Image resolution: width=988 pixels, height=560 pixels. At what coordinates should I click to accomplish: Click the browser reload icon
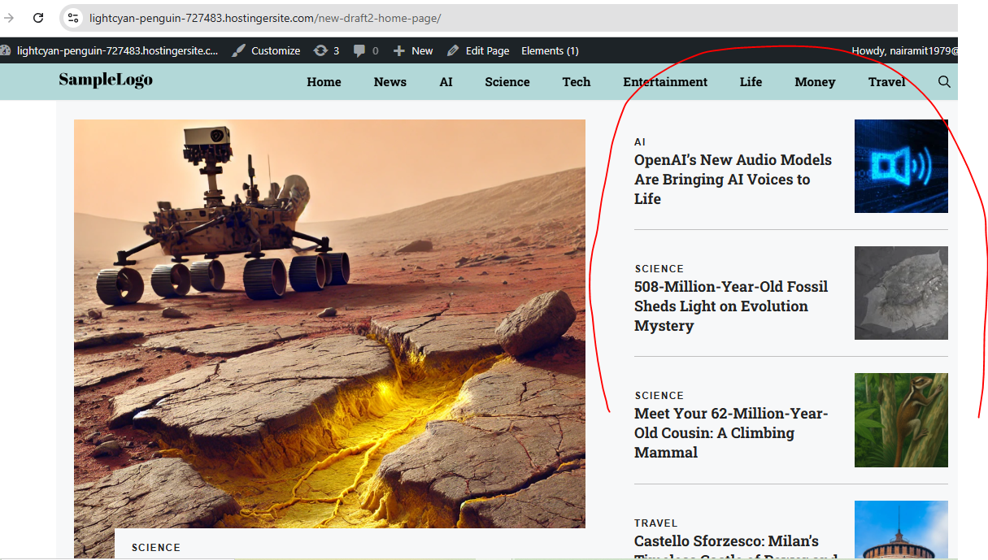[38, 17]
